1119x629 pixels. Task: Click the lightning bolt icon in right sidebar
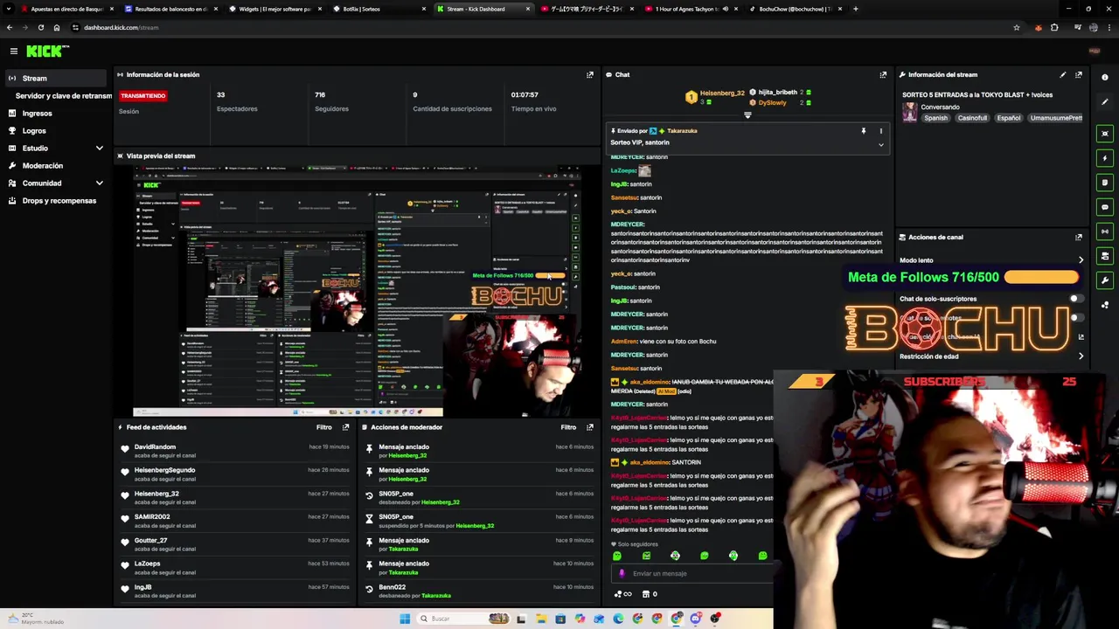pos(1105,158)
